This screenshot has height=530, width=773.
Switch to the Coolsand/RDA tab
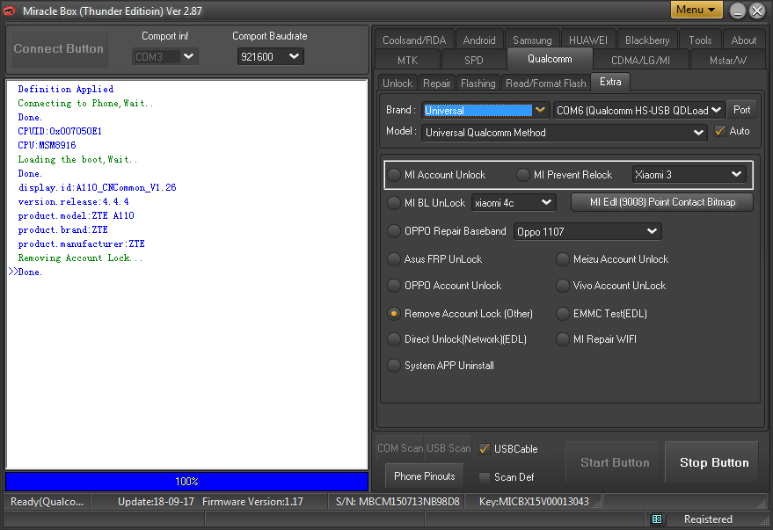(414, 40)
